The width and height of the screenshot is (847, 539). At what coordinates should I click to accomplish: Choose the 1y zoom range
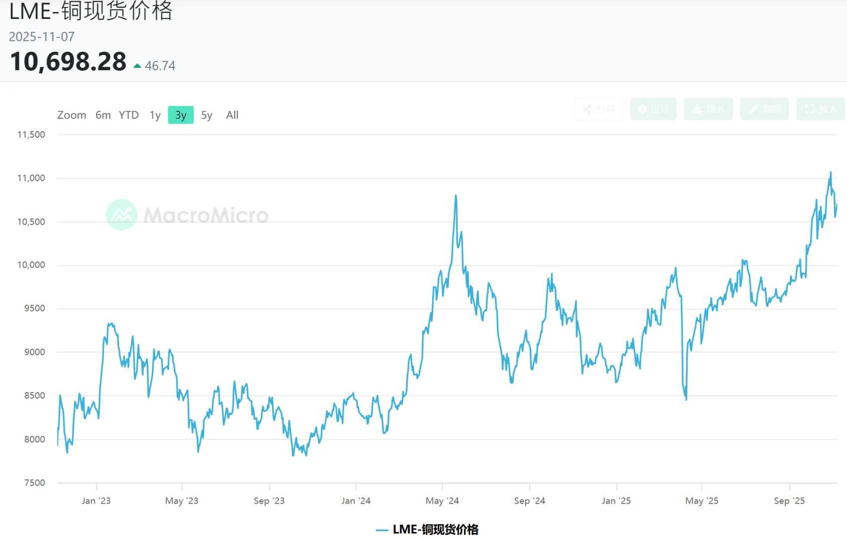pyautogui.click(x=155, y=115)
